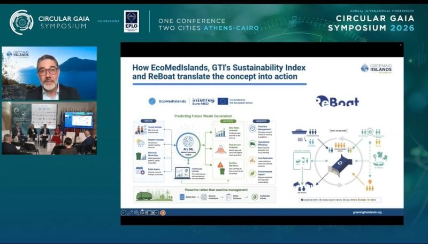Click the ReBoat diagram legend bar

tap(340, 200)
